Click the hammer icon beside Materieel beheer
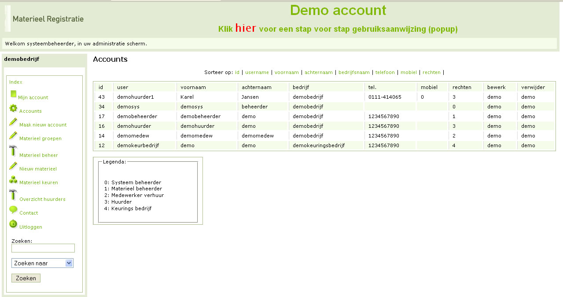The height and width of the screenshot is (297, 563). [x=13, y=151]
